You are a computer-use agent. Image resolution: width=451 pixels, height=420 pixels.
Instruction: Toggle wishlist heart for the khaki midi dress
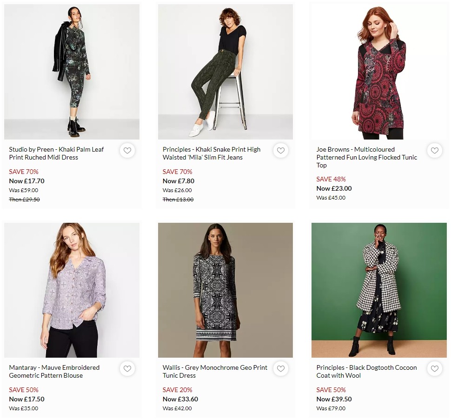127,150
